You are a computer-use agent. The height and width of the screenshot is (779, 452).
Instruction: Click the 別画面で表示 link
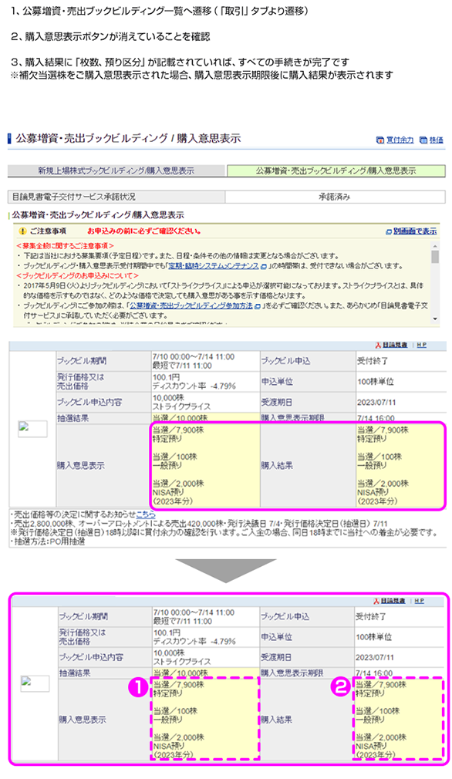point(415,231)
